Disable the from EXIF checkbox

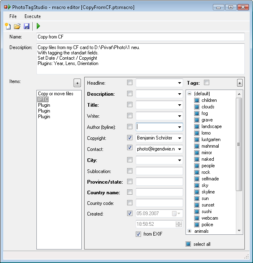[x=139, y=234]
